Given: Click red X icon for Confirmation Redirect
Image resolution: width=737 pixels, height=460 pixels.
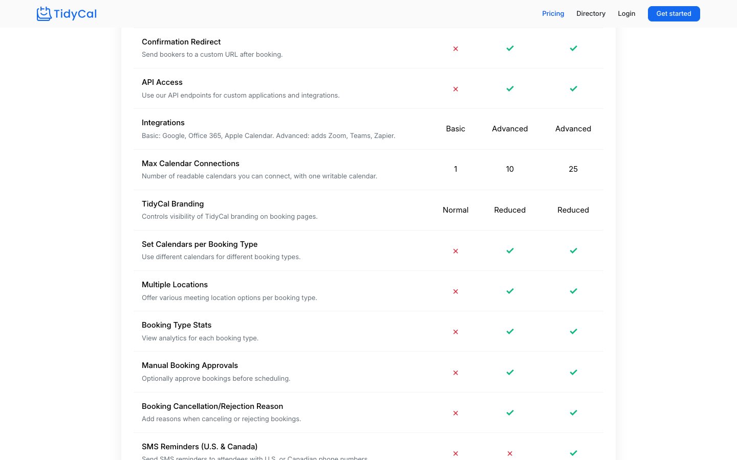Looking at the screenshot, I should pos(456,49).
